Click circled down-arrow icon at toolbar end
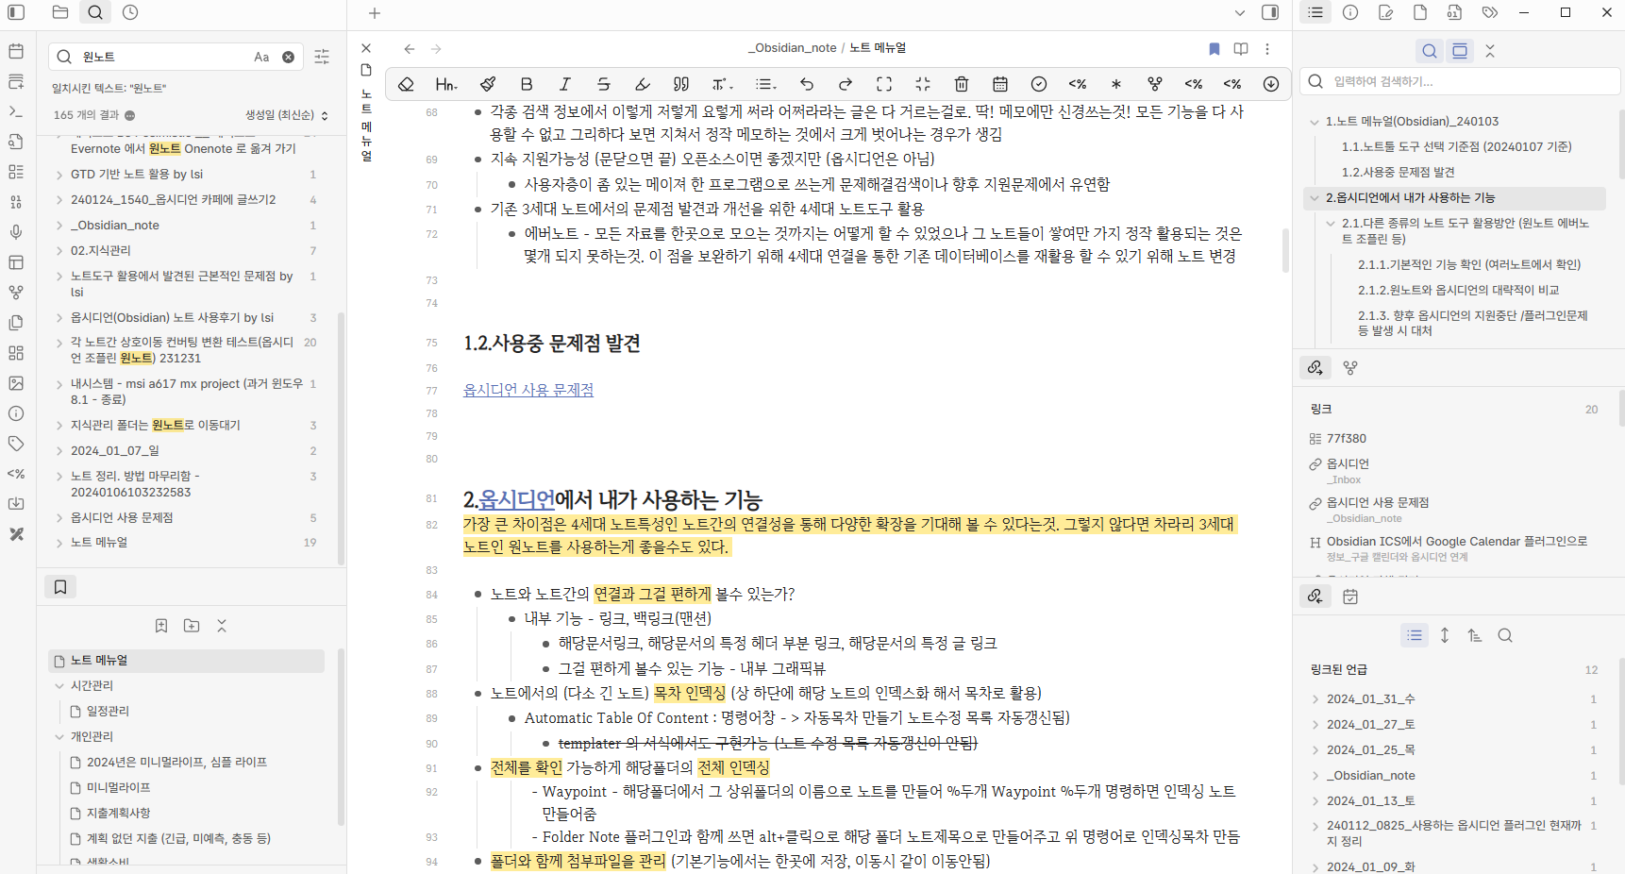The width and height of the screenshot is (1625, 874). (x=1271, y=84)
